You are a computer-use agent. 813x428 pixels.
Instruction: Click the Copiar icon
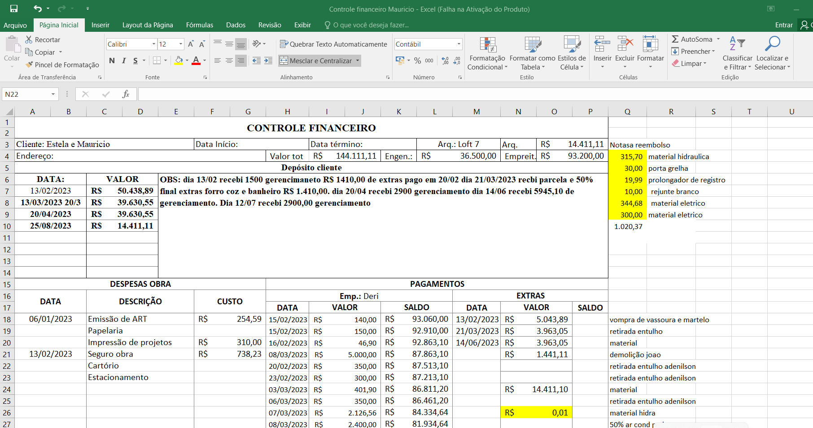29,52
